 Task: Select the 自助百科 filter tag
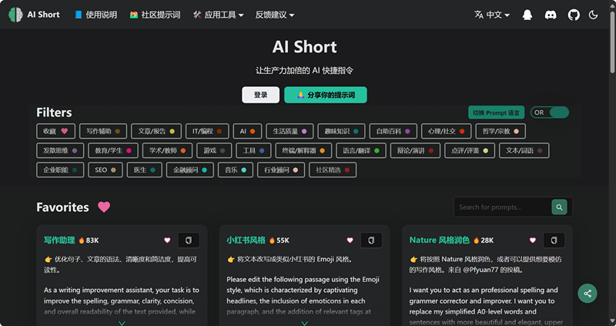[x=393, y=131]
